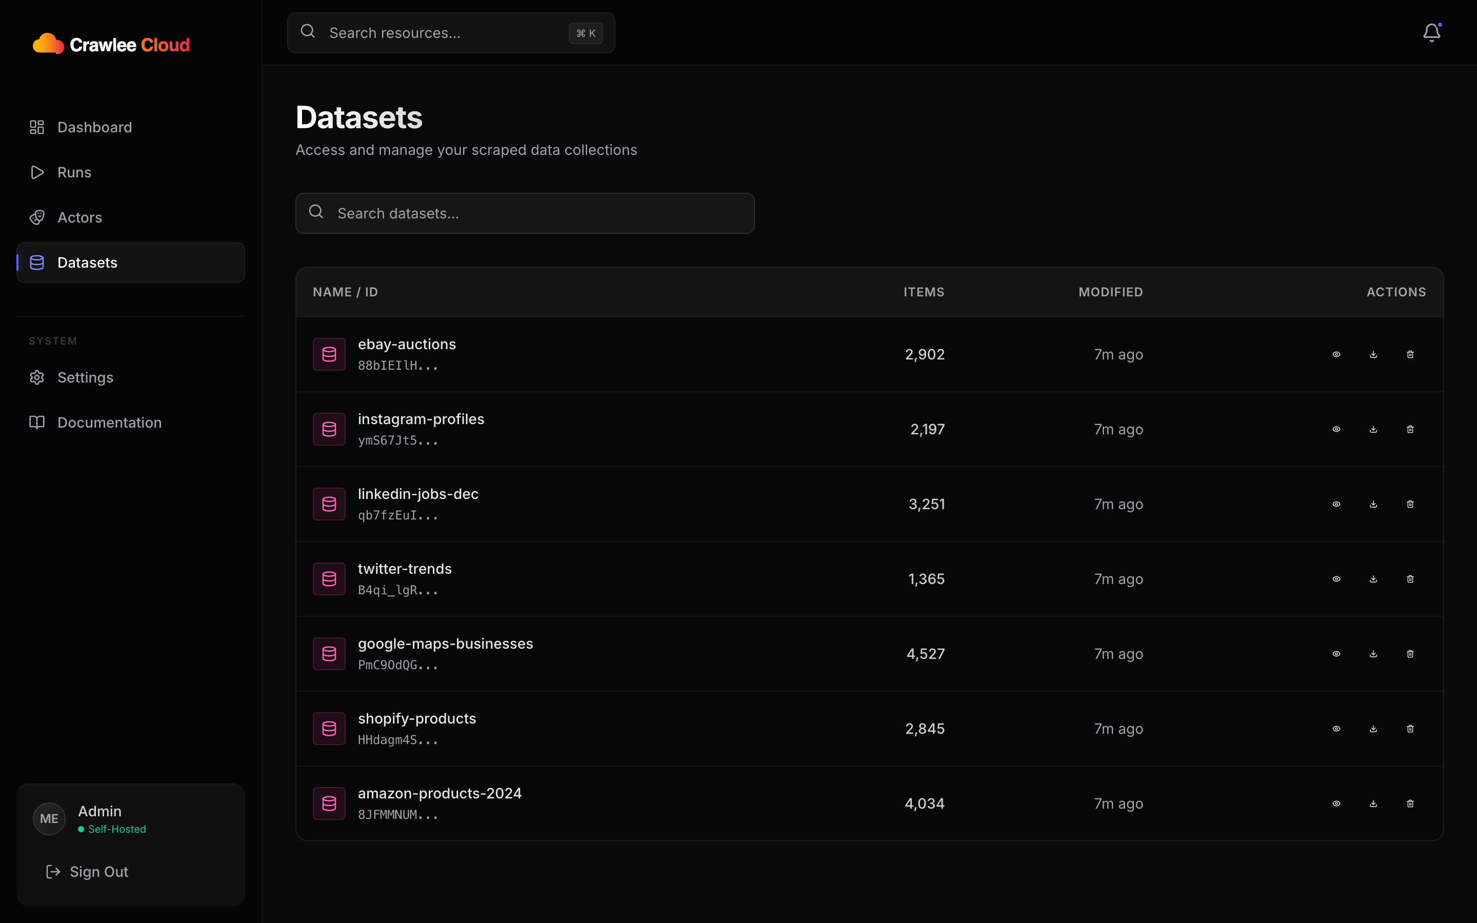Image resolution: width=1477 pixels, height=923 pixels.
Task: Open Settings from the System section
Action: 85,377
